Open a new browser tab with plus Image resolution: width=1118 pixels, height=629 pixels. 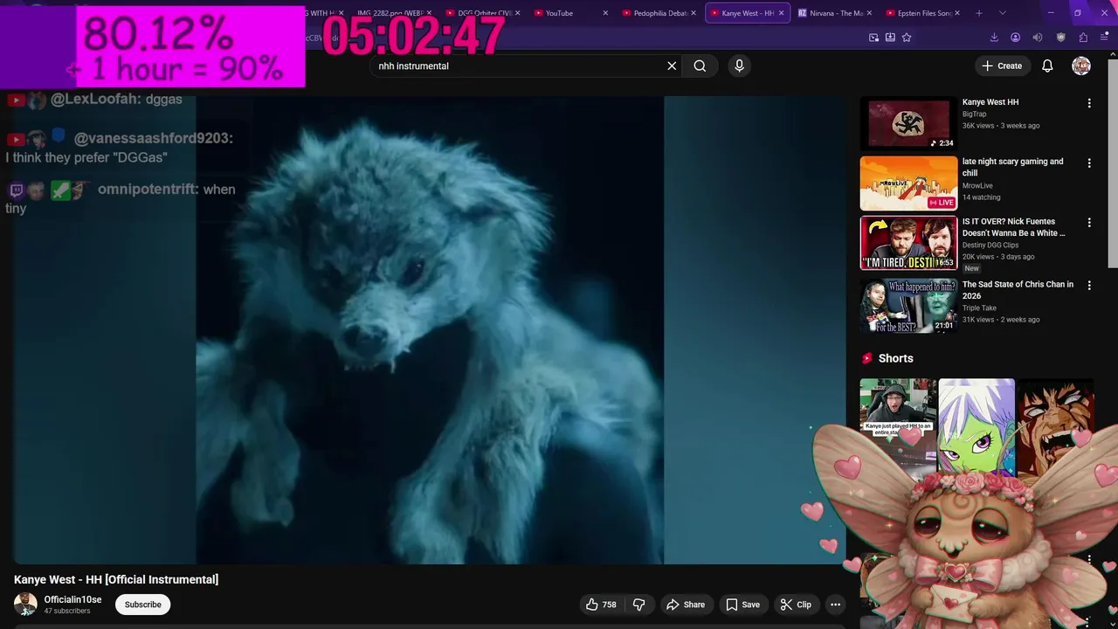979,13
